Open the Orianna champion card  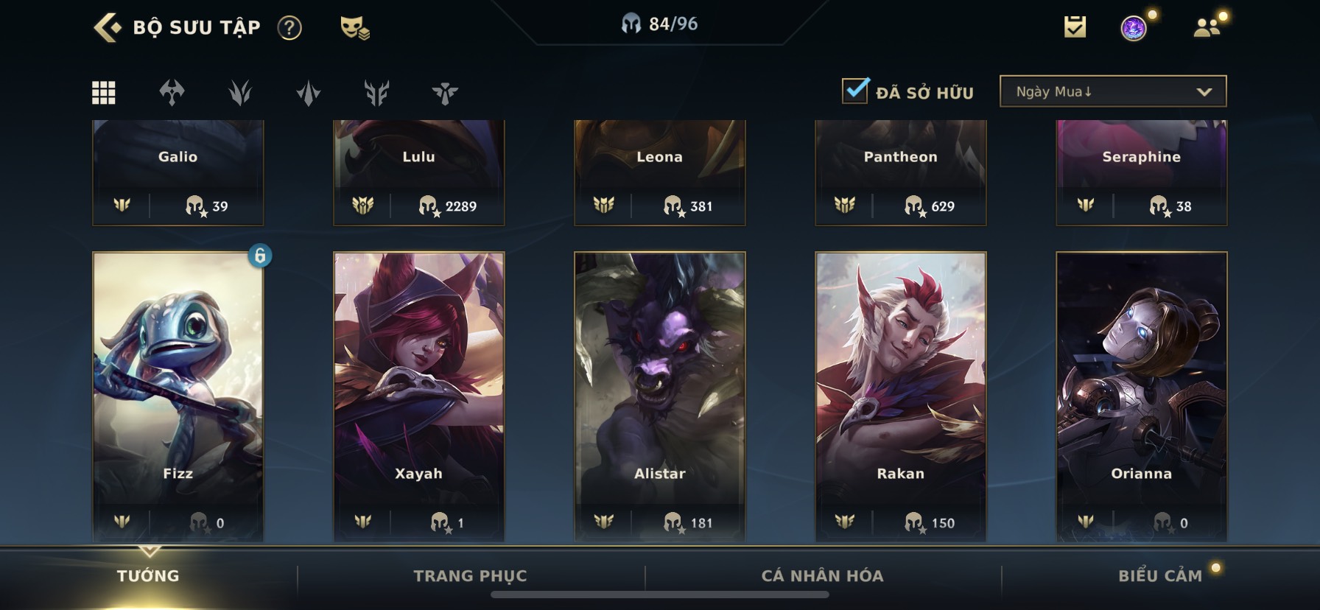click(1141, 396)
